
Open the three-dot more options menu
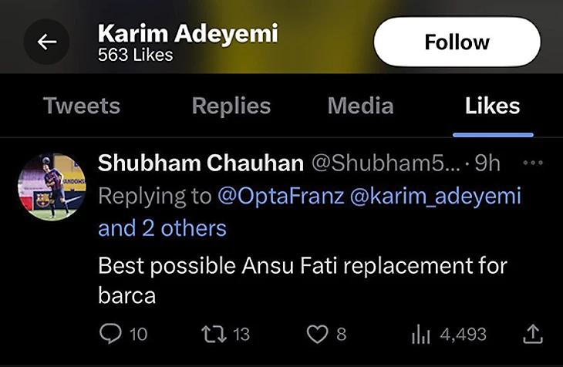(533, 163)
